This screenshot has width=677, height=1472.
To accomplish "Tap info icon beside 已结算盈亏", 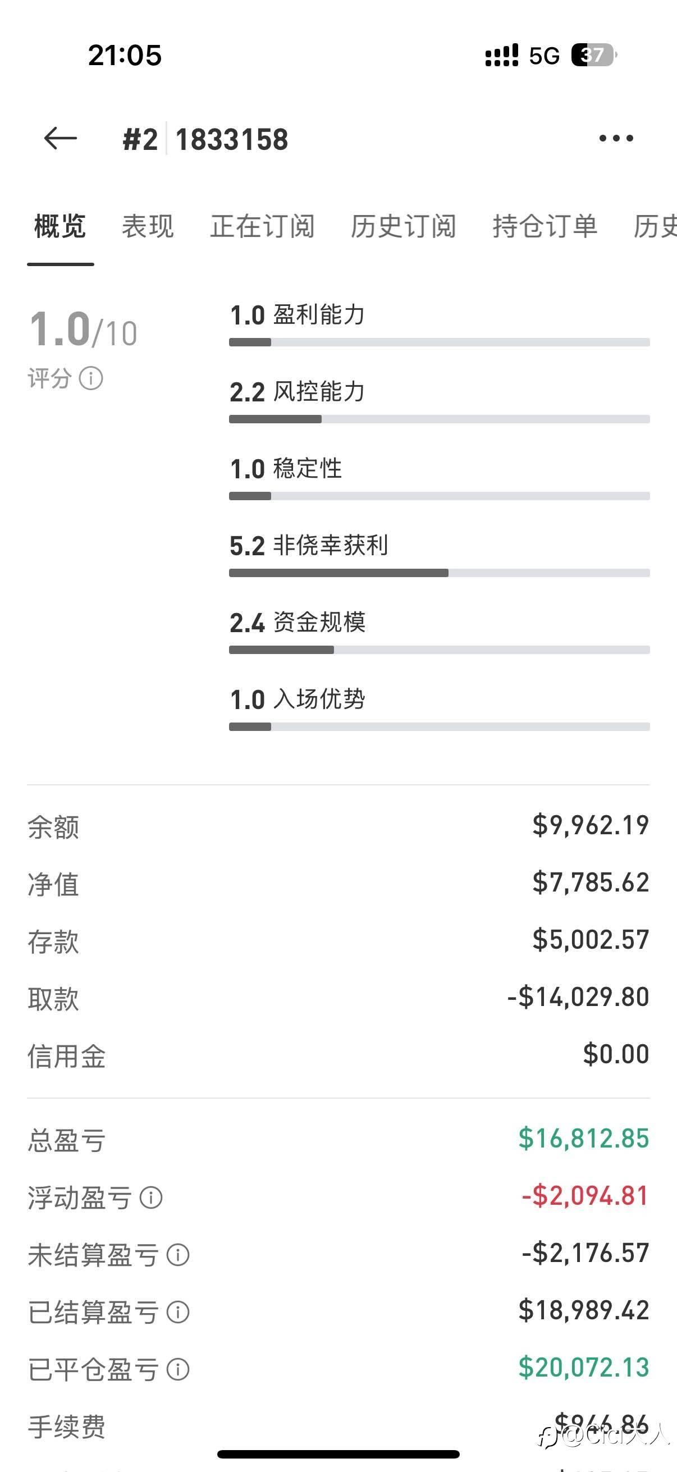I will tap(178, 1312).
